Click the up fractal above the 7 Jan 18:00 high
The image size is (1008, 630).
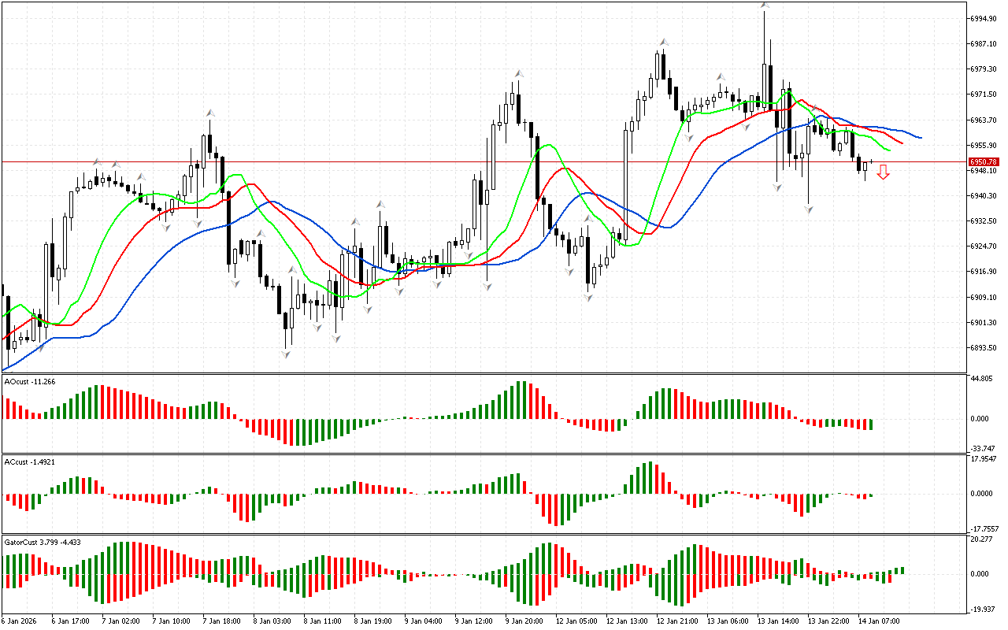(x=209, y=113)
